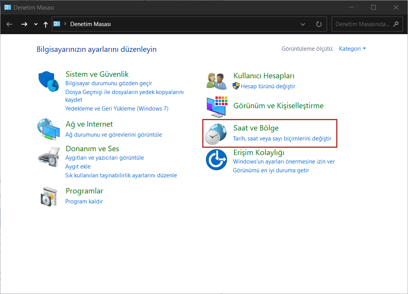408x294 pixels.
Task: Navigate back using the back arrow
Action: point(10,24)
